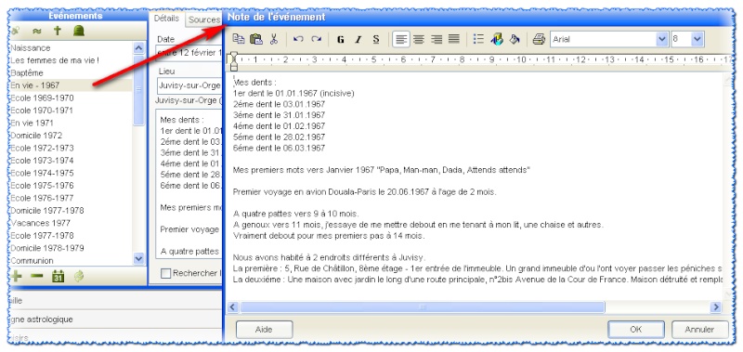Click horizontal scrollbar right arrow
The height and width of the screenshot is (352, 743).
coord(715,307)
